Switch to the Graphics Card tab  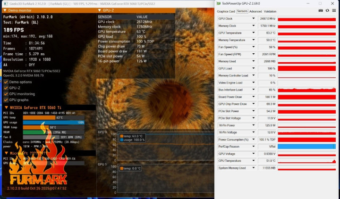[226, 11]
